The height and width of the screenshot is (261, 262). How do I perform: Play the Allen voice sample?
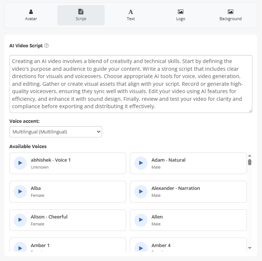point(141,220)
